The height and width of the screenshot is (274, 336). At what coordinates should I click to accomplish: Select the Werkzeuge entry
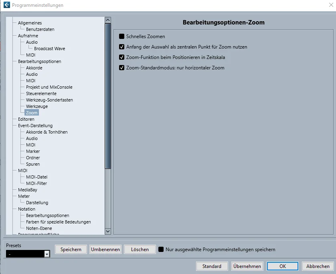(x=37, y=107)
